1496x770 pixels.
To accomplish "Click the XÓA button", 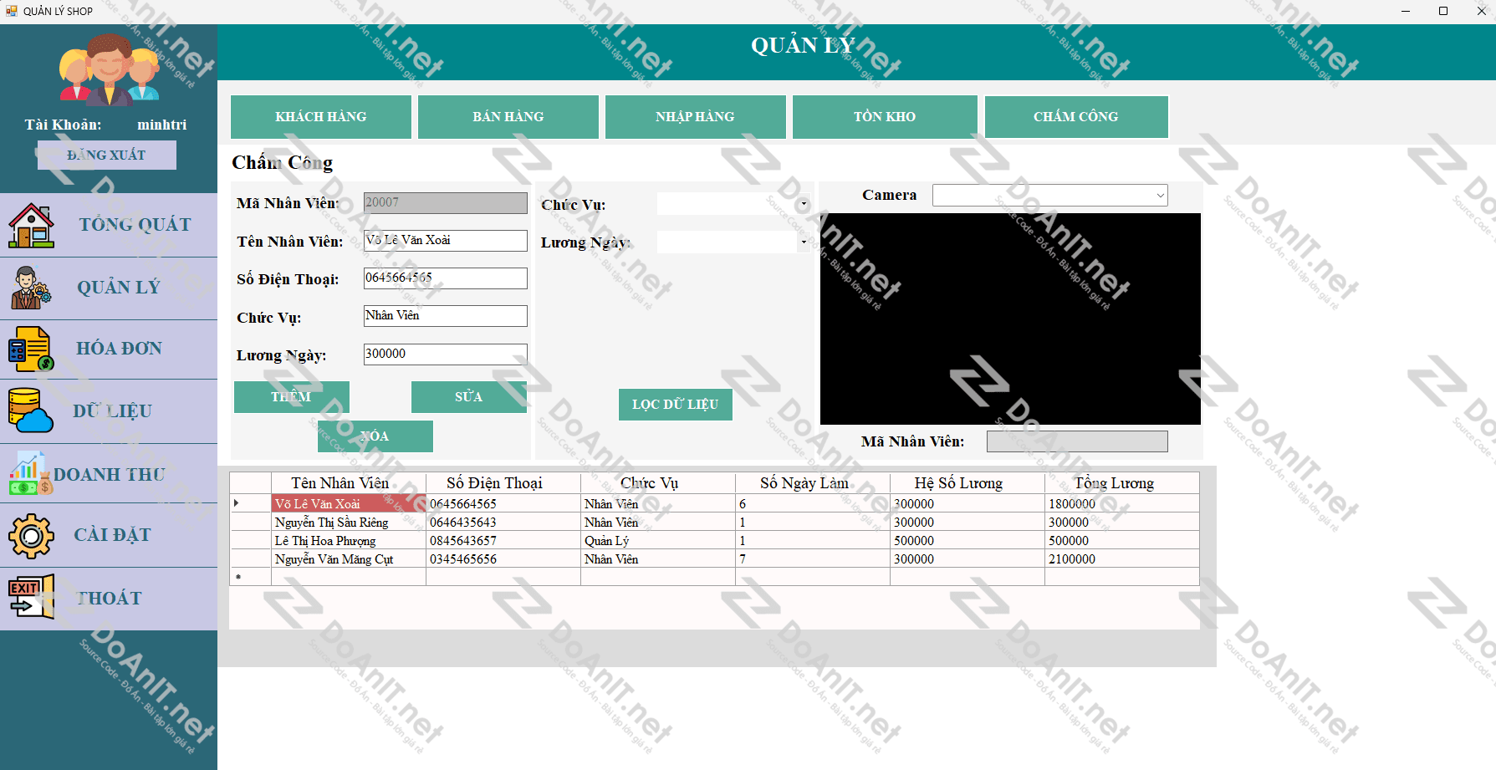I will click(375, 436).
